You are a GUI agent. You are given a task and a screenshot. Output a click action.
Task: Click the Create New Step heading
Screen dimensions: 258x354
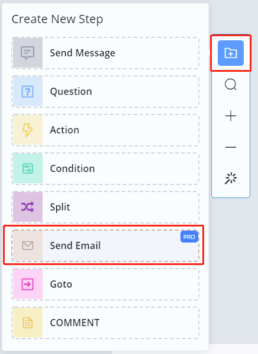[57, 19]
